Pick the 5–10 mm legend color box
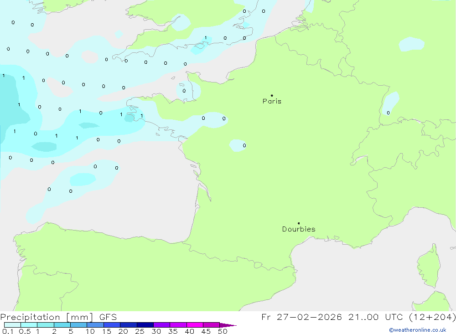 [79, 325]
